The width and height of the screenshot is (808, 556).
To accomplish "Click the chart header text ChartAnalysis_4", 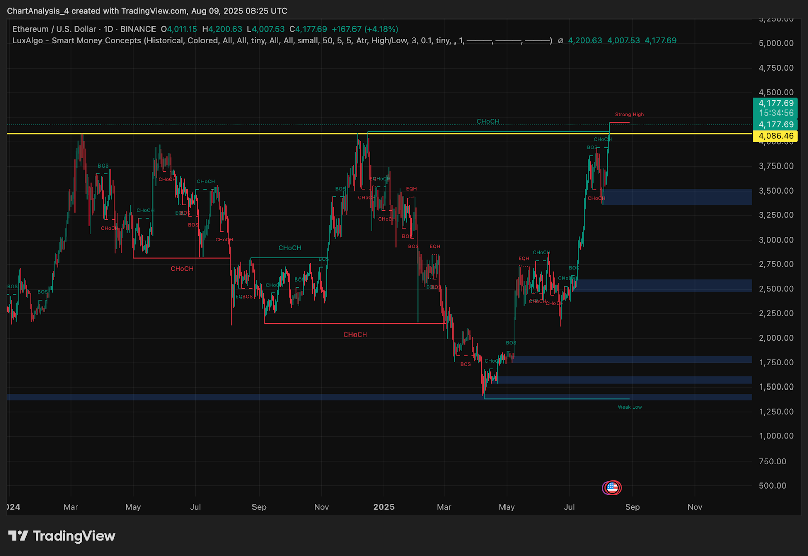I will coord(38,11).
